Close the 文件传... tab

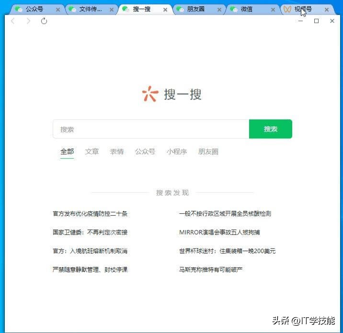pyautogui.click(x=112, y=10)
